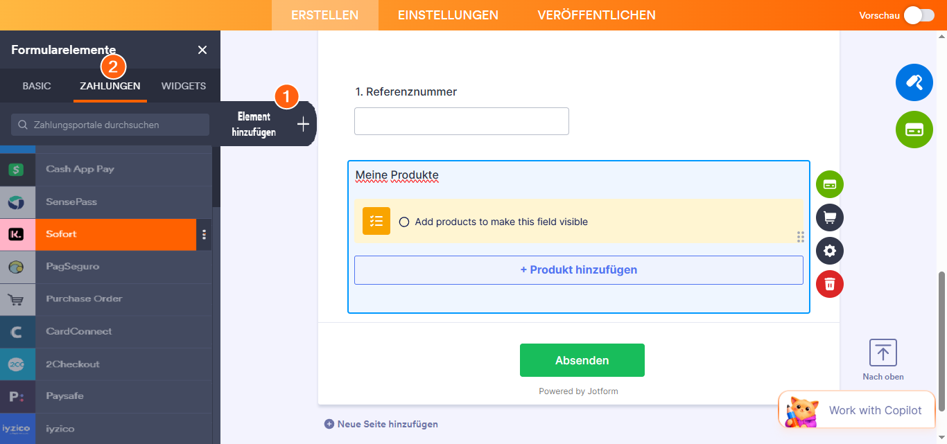The image size is (947, 444).
Task: Switch to the BASIC tab
Action: [35, 86]
